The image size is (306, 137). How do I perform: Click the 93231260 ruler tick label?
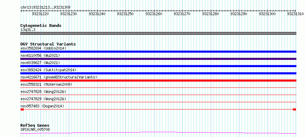coord(154,14)
